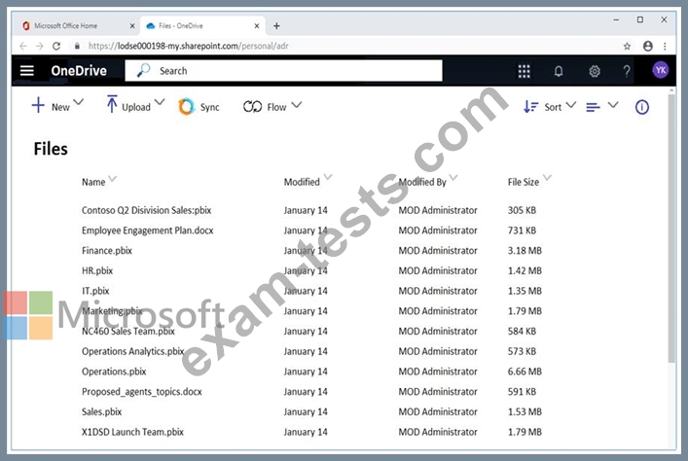Click the site lock icon in address bar
The width and height of the screenshot is (688, 461).
coord(77,46)
